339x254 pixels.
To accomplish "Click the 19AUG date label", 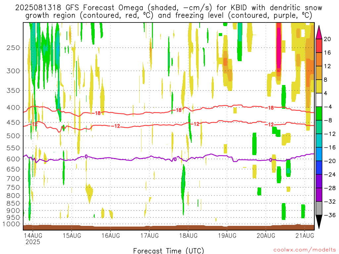I will point(227,235).
